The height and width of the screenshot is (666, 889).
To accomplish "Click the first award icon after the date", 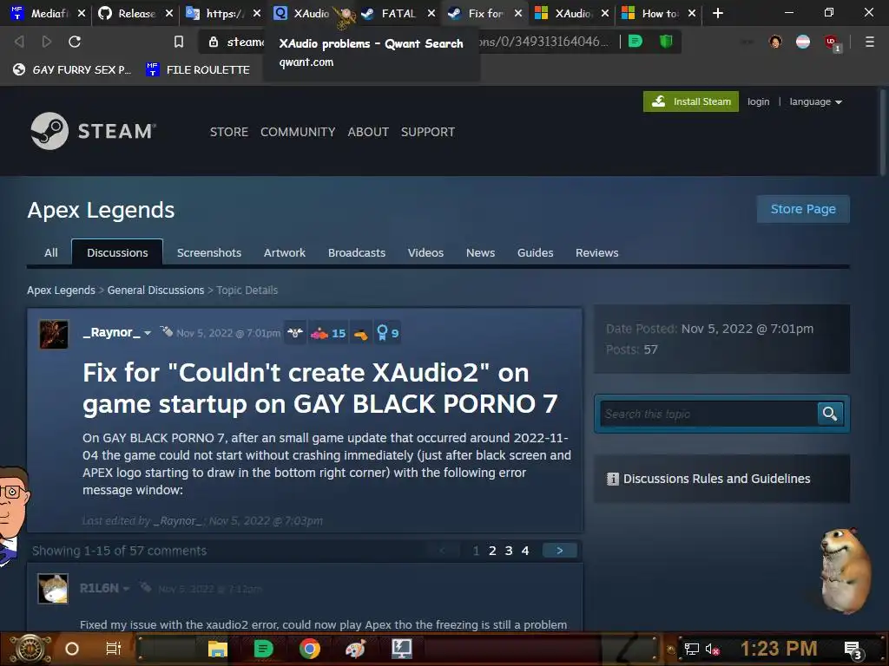I will coord(295,333).
